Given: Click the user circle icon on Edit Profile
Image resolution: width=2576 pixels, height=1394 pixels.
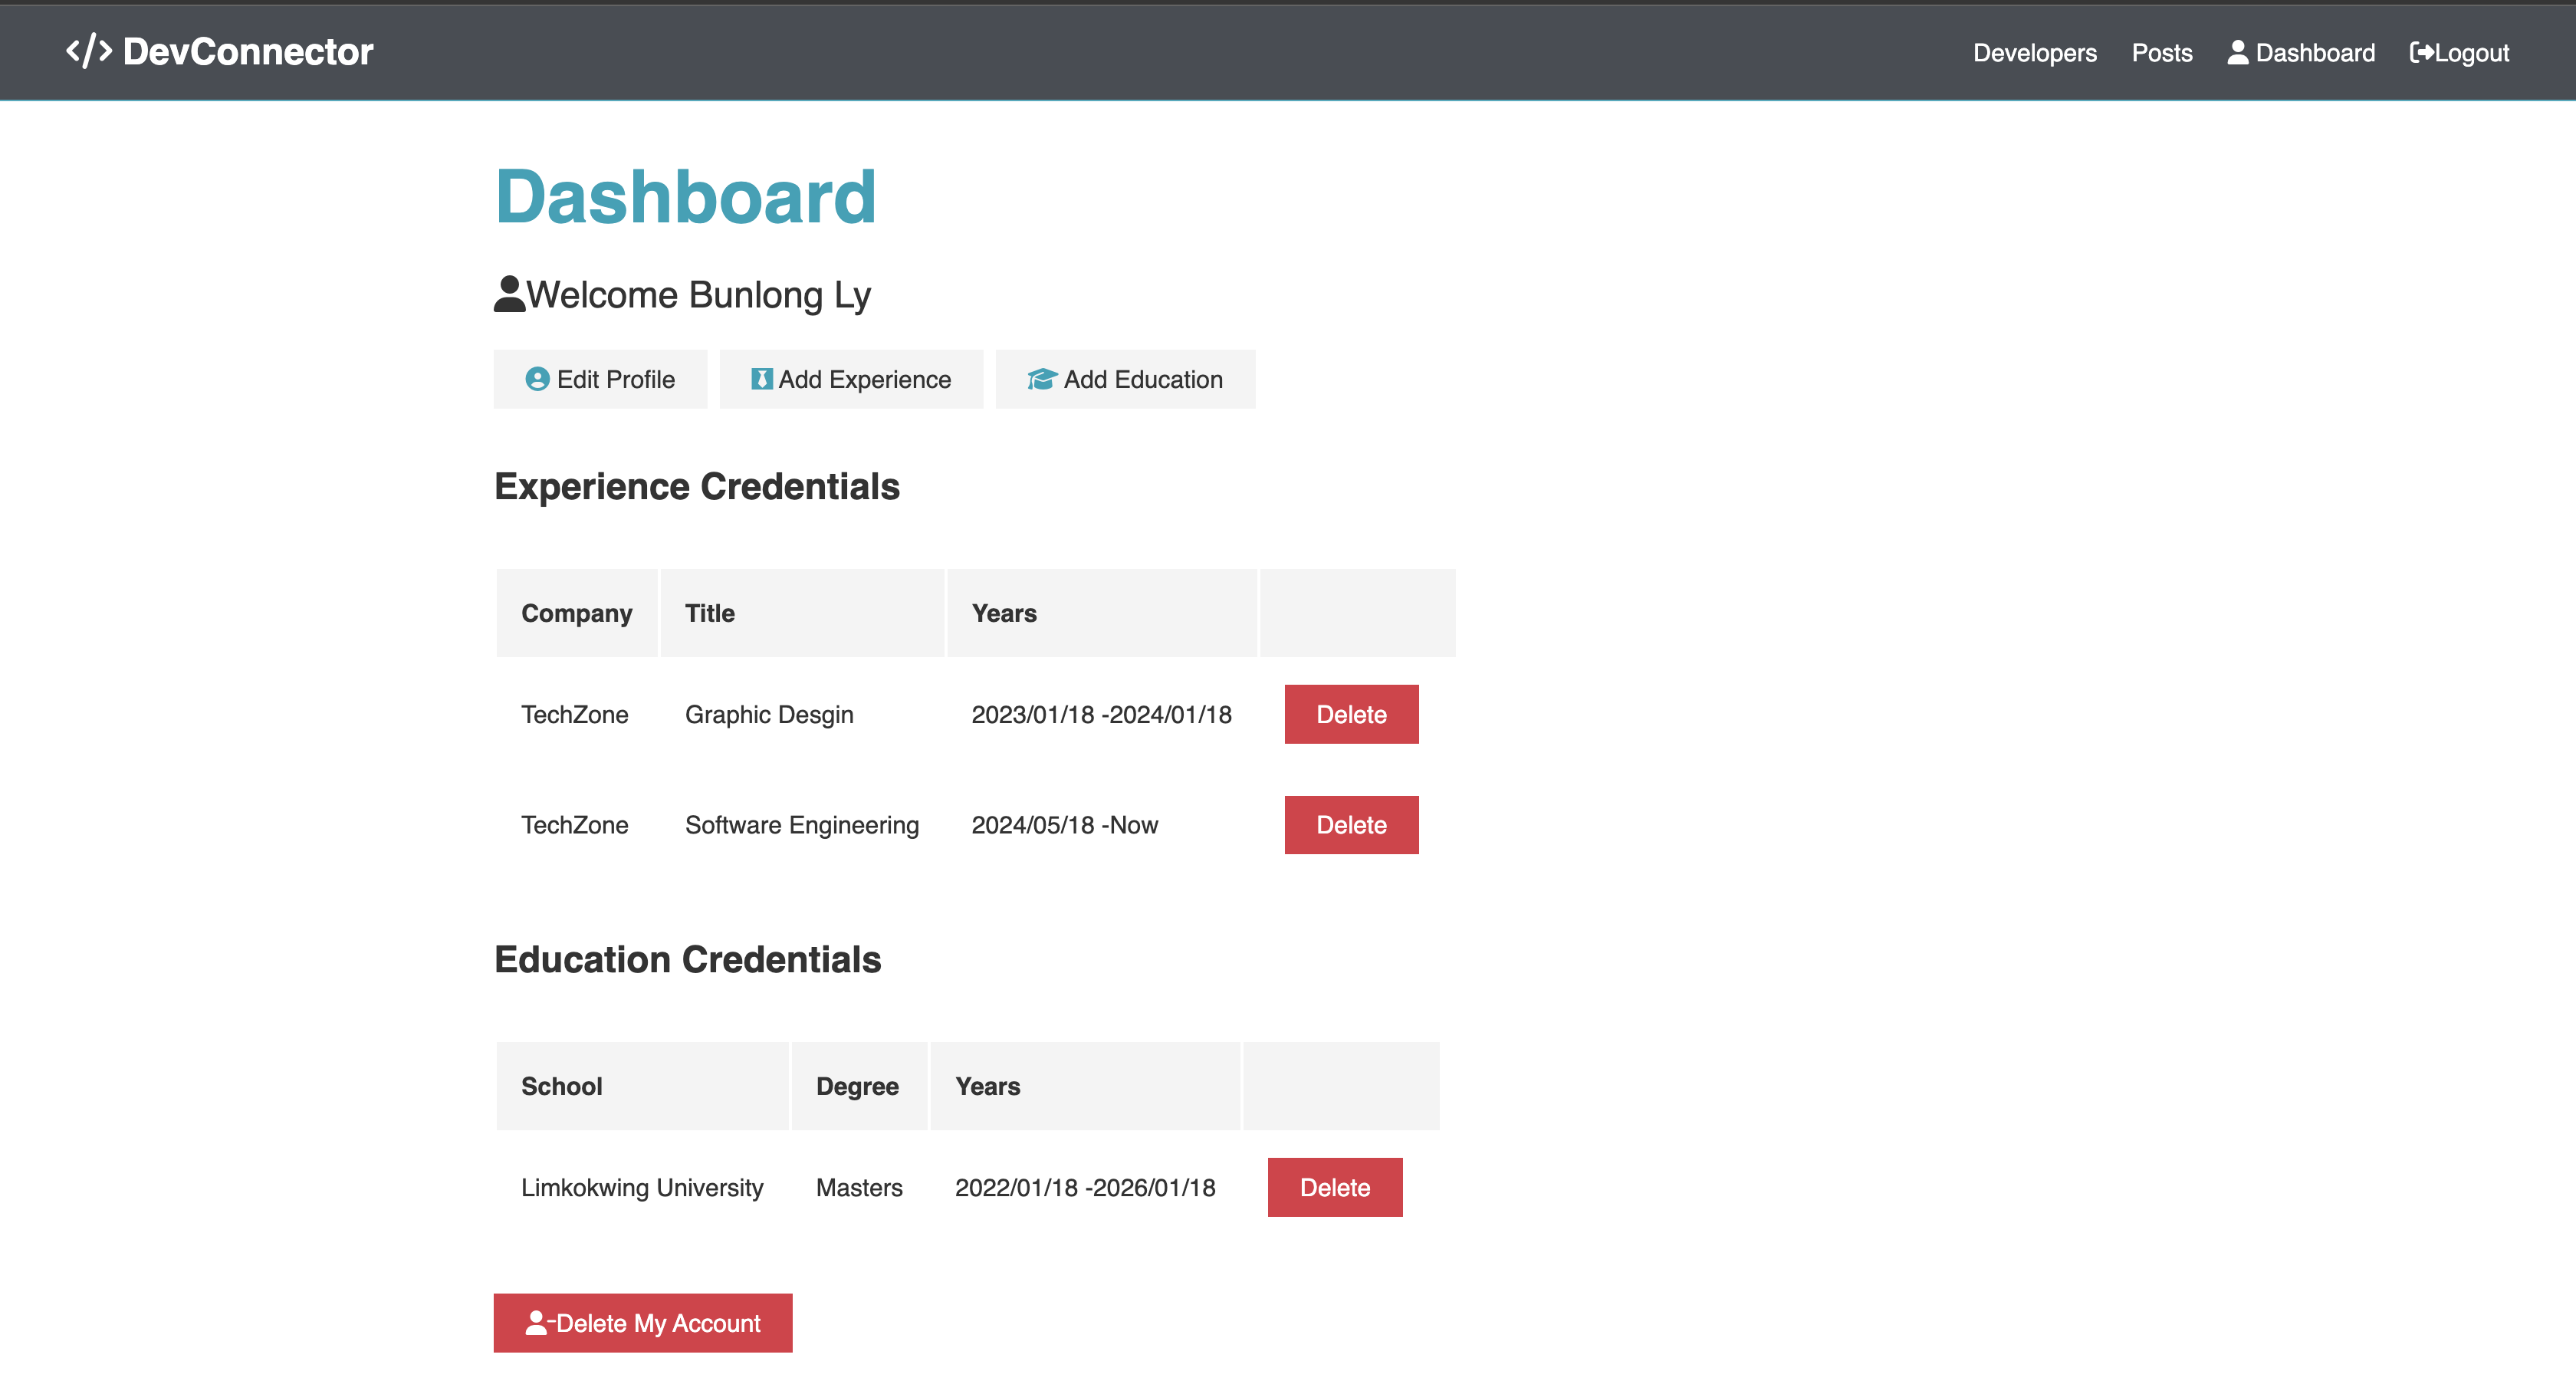Looking at the screenshot, I should tap(537, 379).
